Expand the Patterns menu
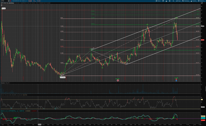This screenshot has height=126, width=206. (x=202, y=1)
